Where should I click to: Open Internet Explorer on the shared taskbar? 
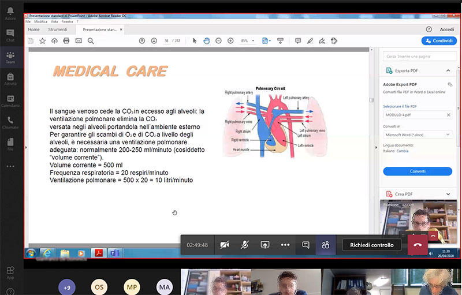(47, 253)
